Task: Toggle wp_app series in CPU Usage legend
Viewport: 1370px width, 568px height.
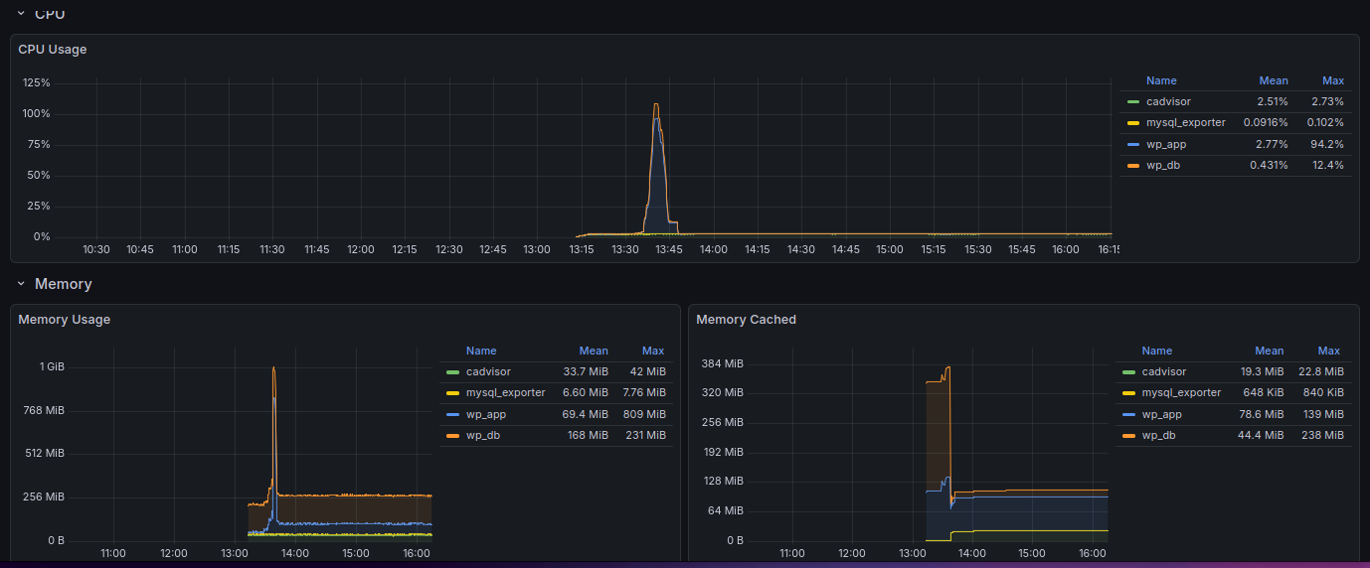Action: (x=1166, y=144)
